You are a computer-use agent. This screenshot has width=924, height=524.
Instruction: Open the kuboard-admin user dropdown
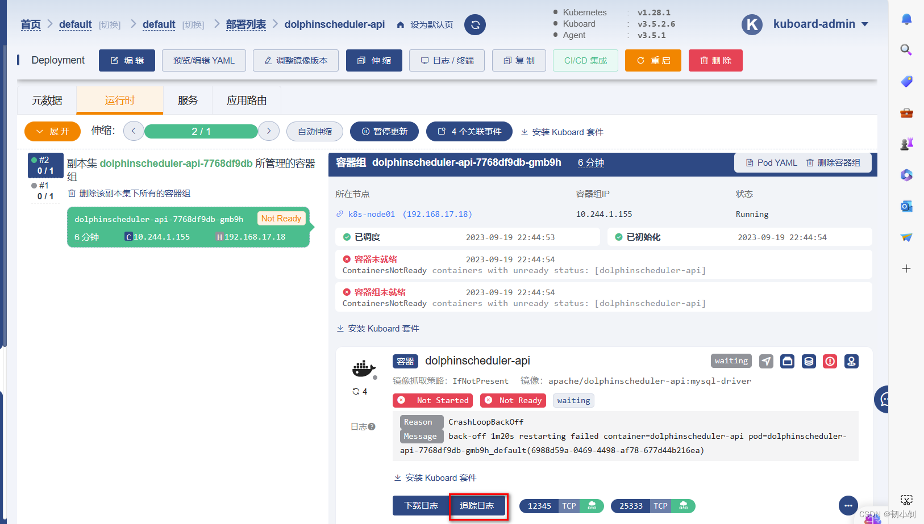pos(821,24)
